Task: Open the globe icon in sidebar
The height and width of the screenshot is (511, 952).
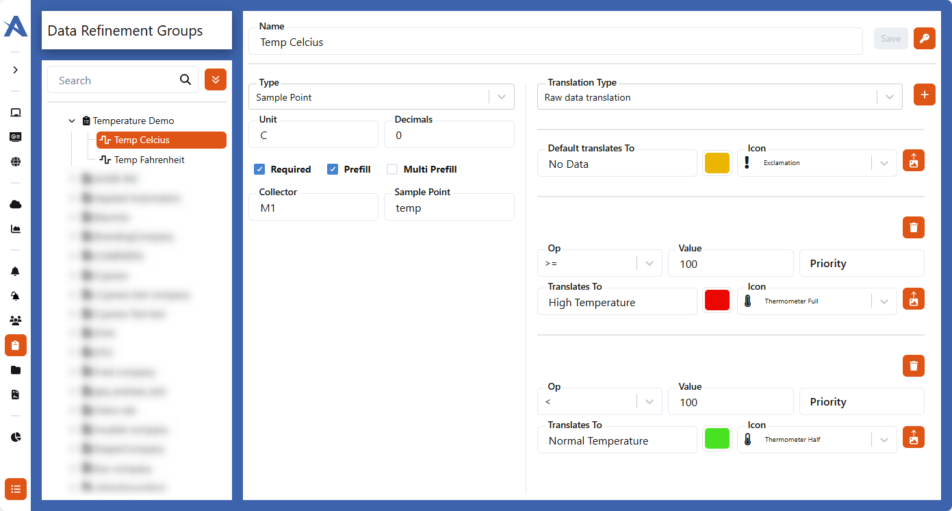Action: point(16,162)
